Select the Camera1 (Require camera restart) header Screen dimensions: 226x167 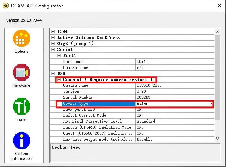[108, 80]
